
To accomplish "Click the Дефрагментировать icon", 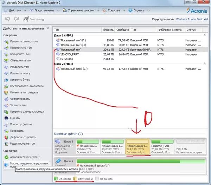I will click(6, 138).
